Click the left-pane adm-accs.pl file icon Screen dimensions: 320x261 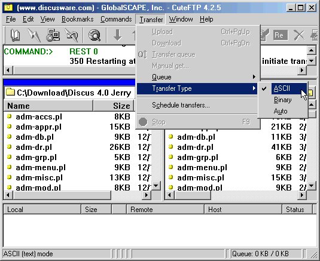(x=9, y=116)
